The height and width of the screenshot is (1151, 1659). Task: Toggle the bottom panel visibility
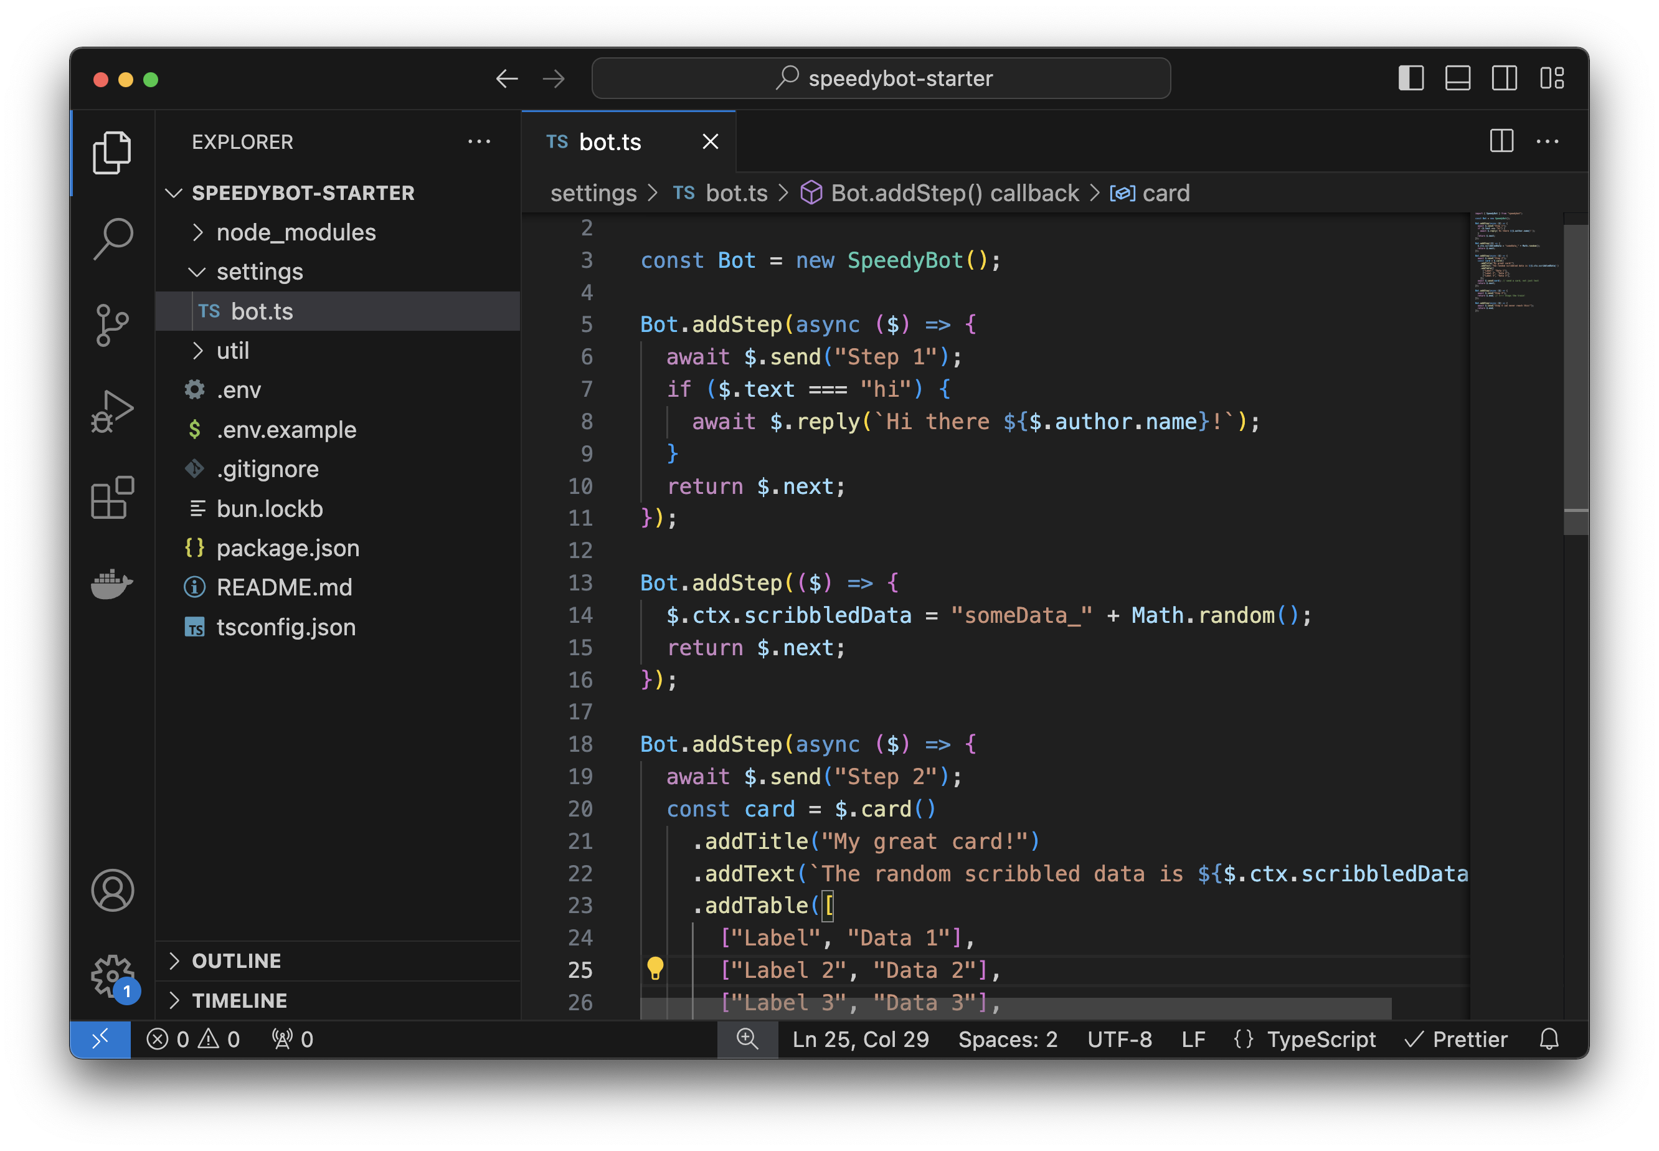pos(1458,78)
